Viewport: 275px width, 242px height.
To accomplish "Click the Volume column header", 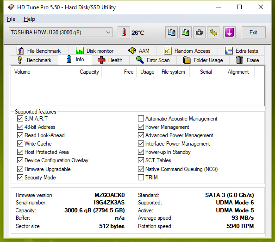I will (x=39, y=72).
